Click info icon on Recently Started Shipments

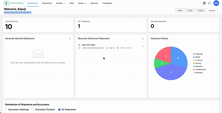[70, 39]
